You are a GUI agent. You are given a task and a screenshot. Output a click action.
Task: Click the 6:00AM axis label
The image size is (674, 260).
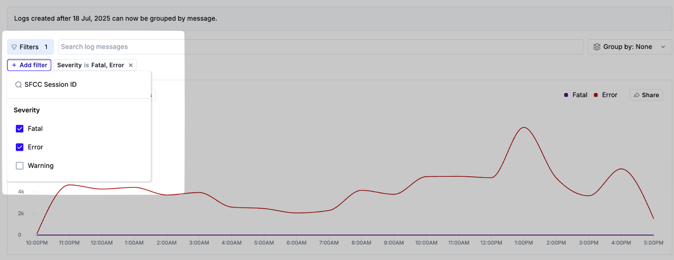pos(297,243)
